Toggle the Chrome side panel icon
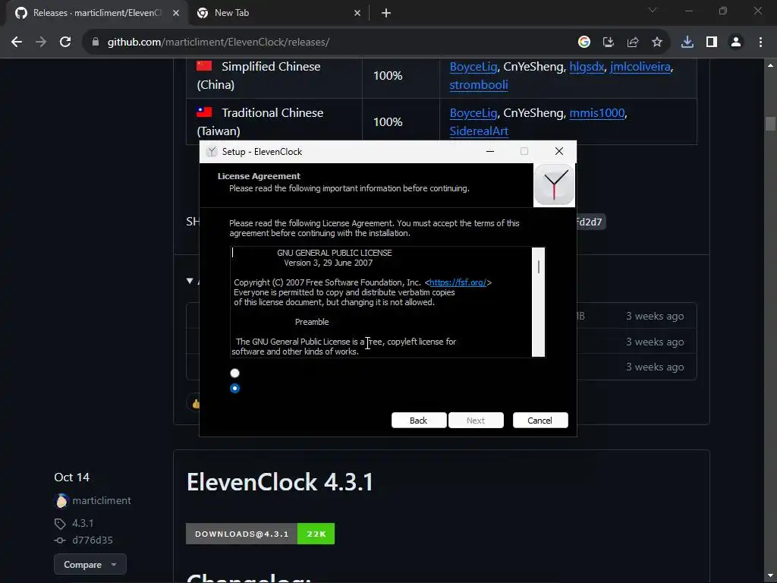This screenshot has height=583, width=777. pos(711,43)
